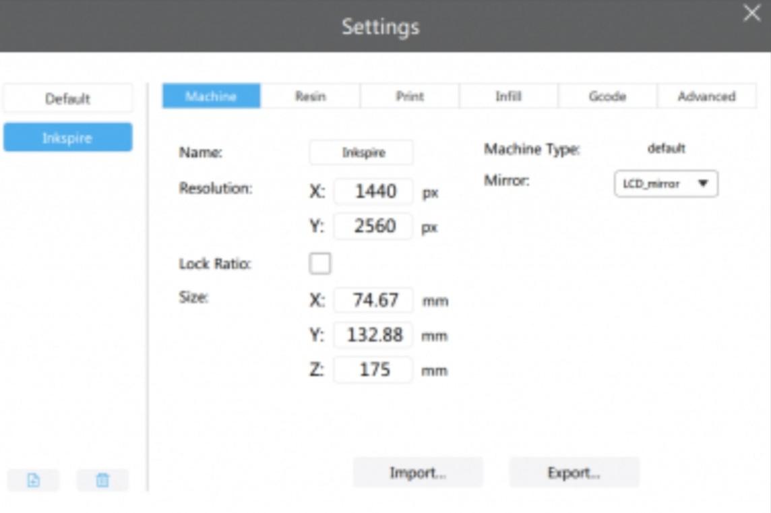Go to the Gcode tab
This screenshot has width=771, height=513.
(x=607, y=96)
